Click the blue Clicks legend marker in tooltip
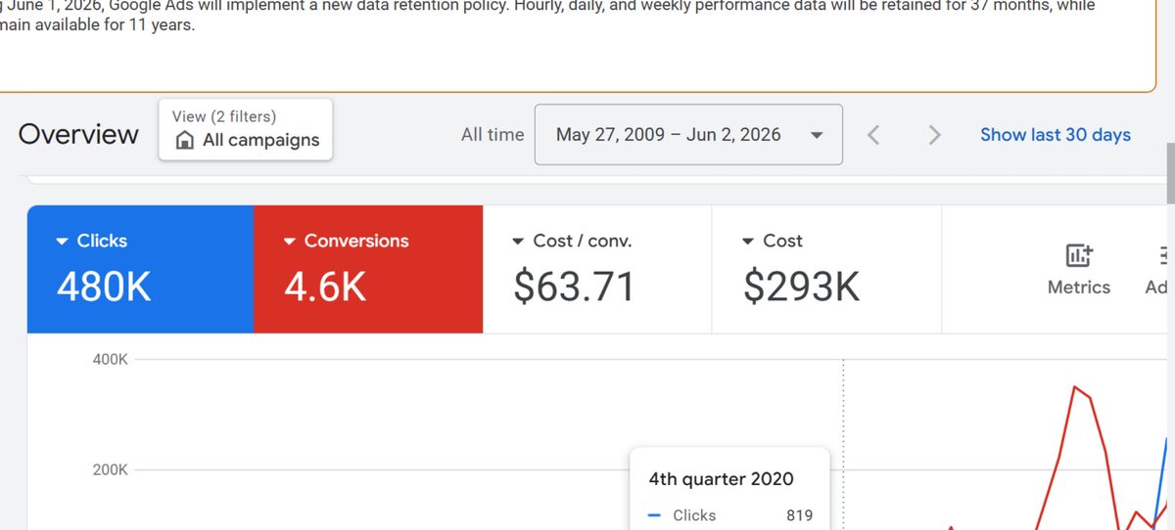The image size is (1175, 530). point(655,515)
